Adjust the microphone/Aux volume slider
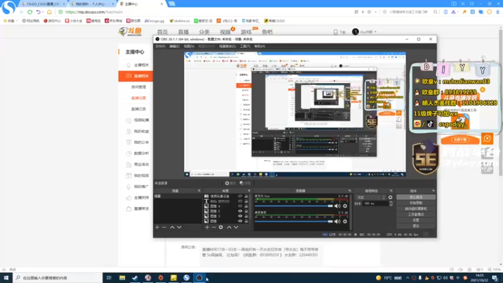Screen dimensions: 503x283 click(294, 206)
